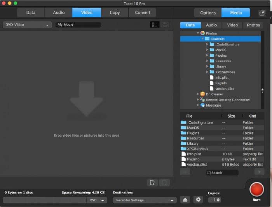
Task: Go to the Copy tab
Action: 115,12
